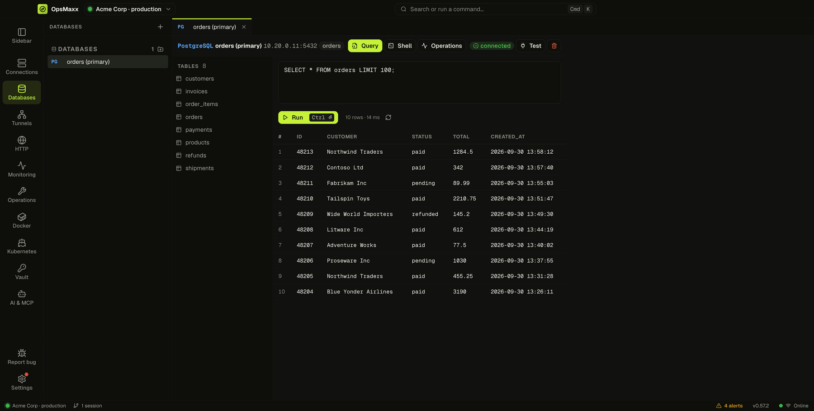Open the Acme Corp production environment dropdown
814x411 pixels.
(x=130, y=9)
